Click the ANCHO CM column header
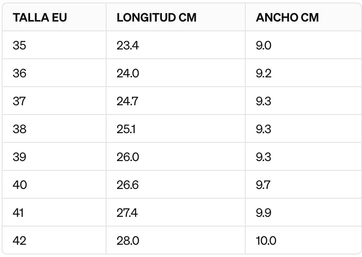Viewport: 362px width, 257px height. click(287, 18)
